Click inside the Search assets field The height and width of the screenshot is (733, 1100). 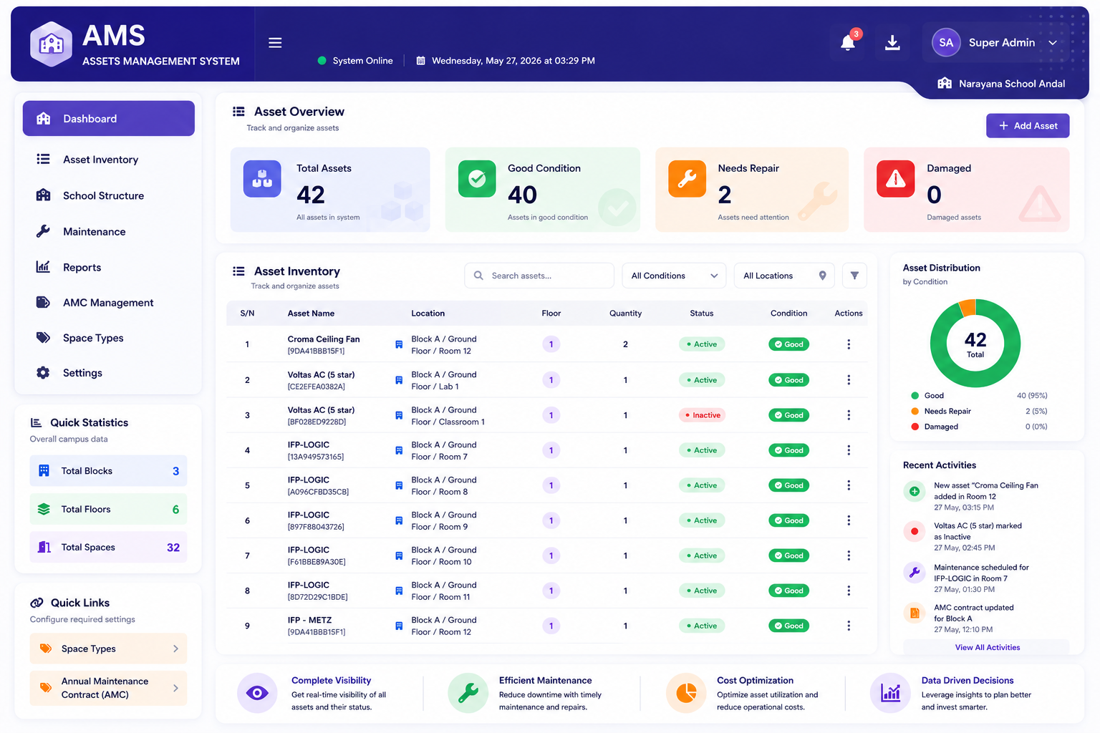point(539,276)
